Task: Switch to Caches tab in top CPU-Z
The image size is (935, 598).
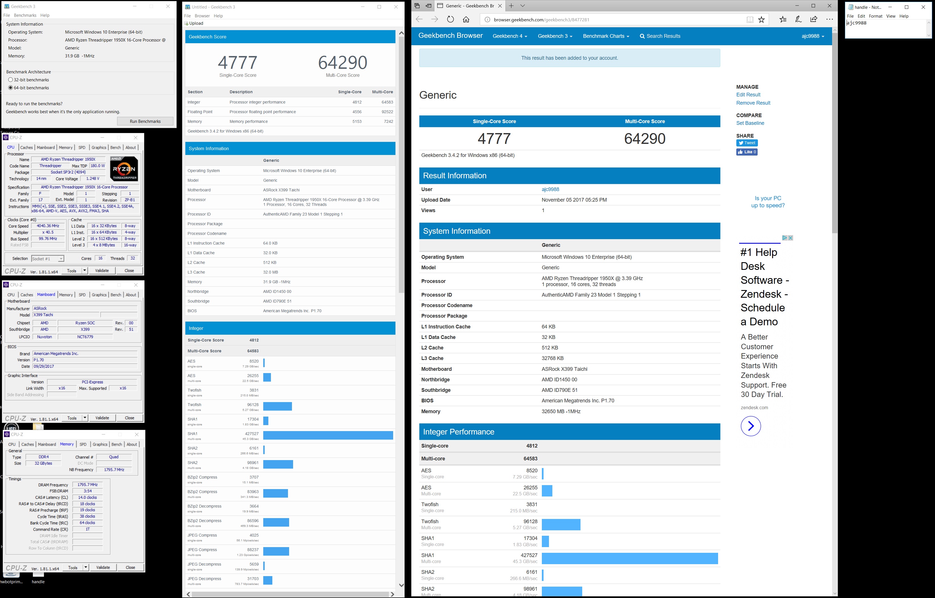Action: click(26, 148)
